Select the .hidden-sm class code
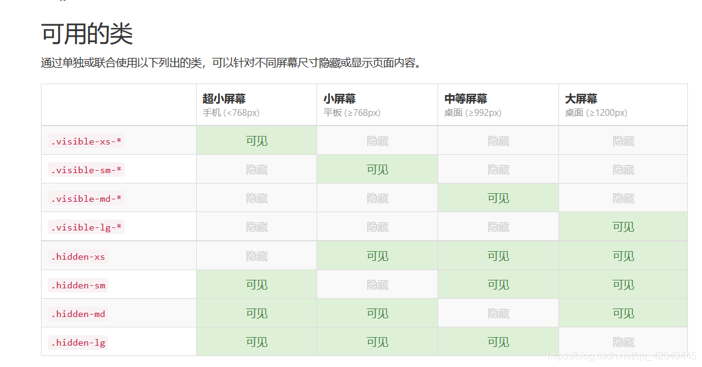The width and height of the screenshot is (702, 367). coord(78,285)
